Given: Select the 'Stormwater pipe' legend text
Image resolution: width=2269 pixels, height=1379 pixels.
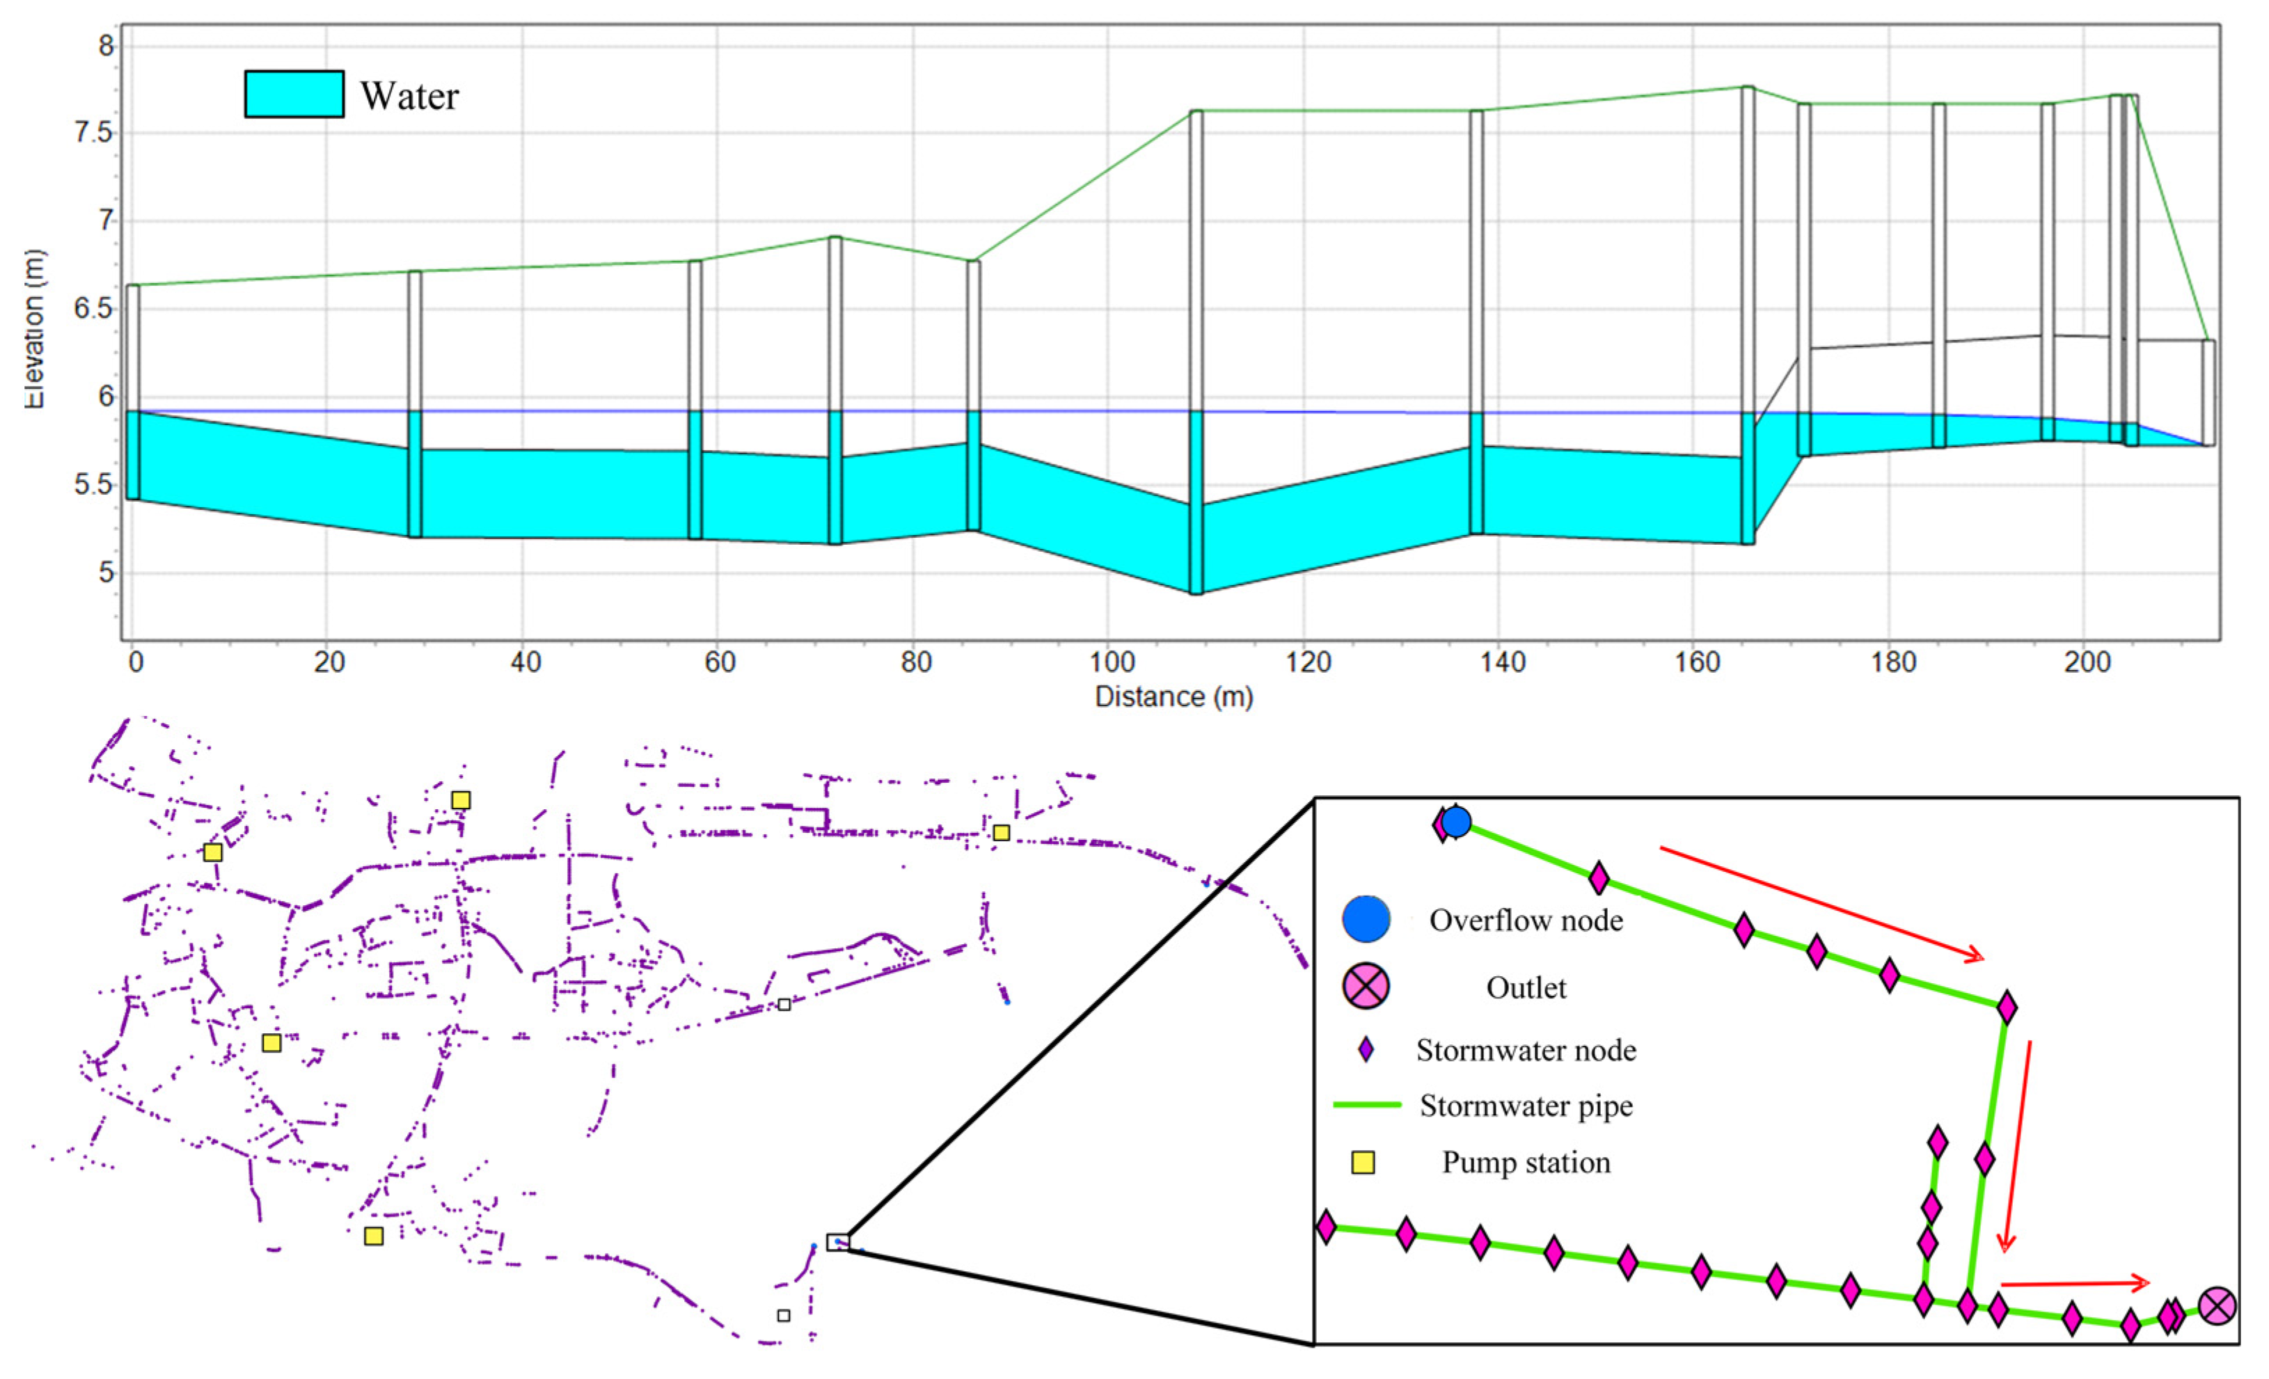Looking at the screenshot, I should (x=1526, y=1106).
